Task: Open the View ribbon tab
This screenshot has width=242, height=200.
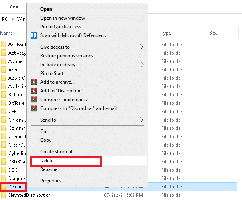Action: (x=14, y=6)
